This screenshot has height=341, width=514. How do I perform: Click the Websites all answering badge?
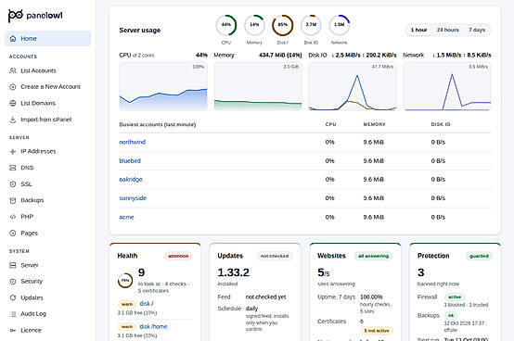pos(373,256)
